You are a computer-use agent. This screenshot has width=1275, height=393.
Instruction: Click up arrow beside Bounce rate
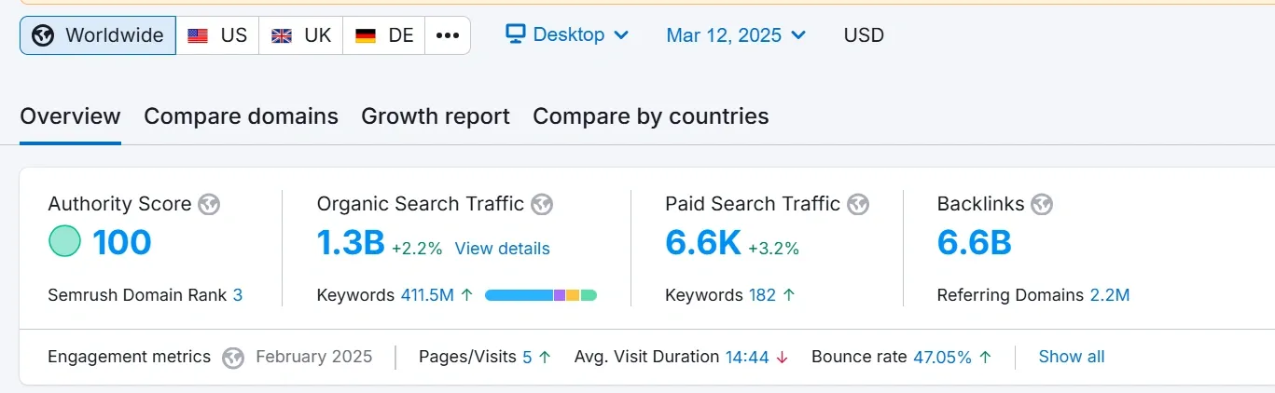[986, 357]
